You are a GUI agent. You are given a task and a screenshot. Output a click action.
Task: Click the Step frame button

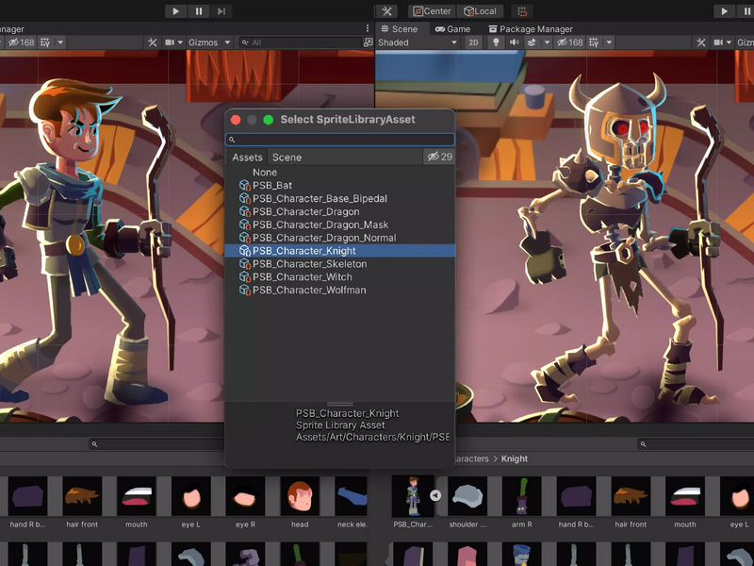(221, 11)
